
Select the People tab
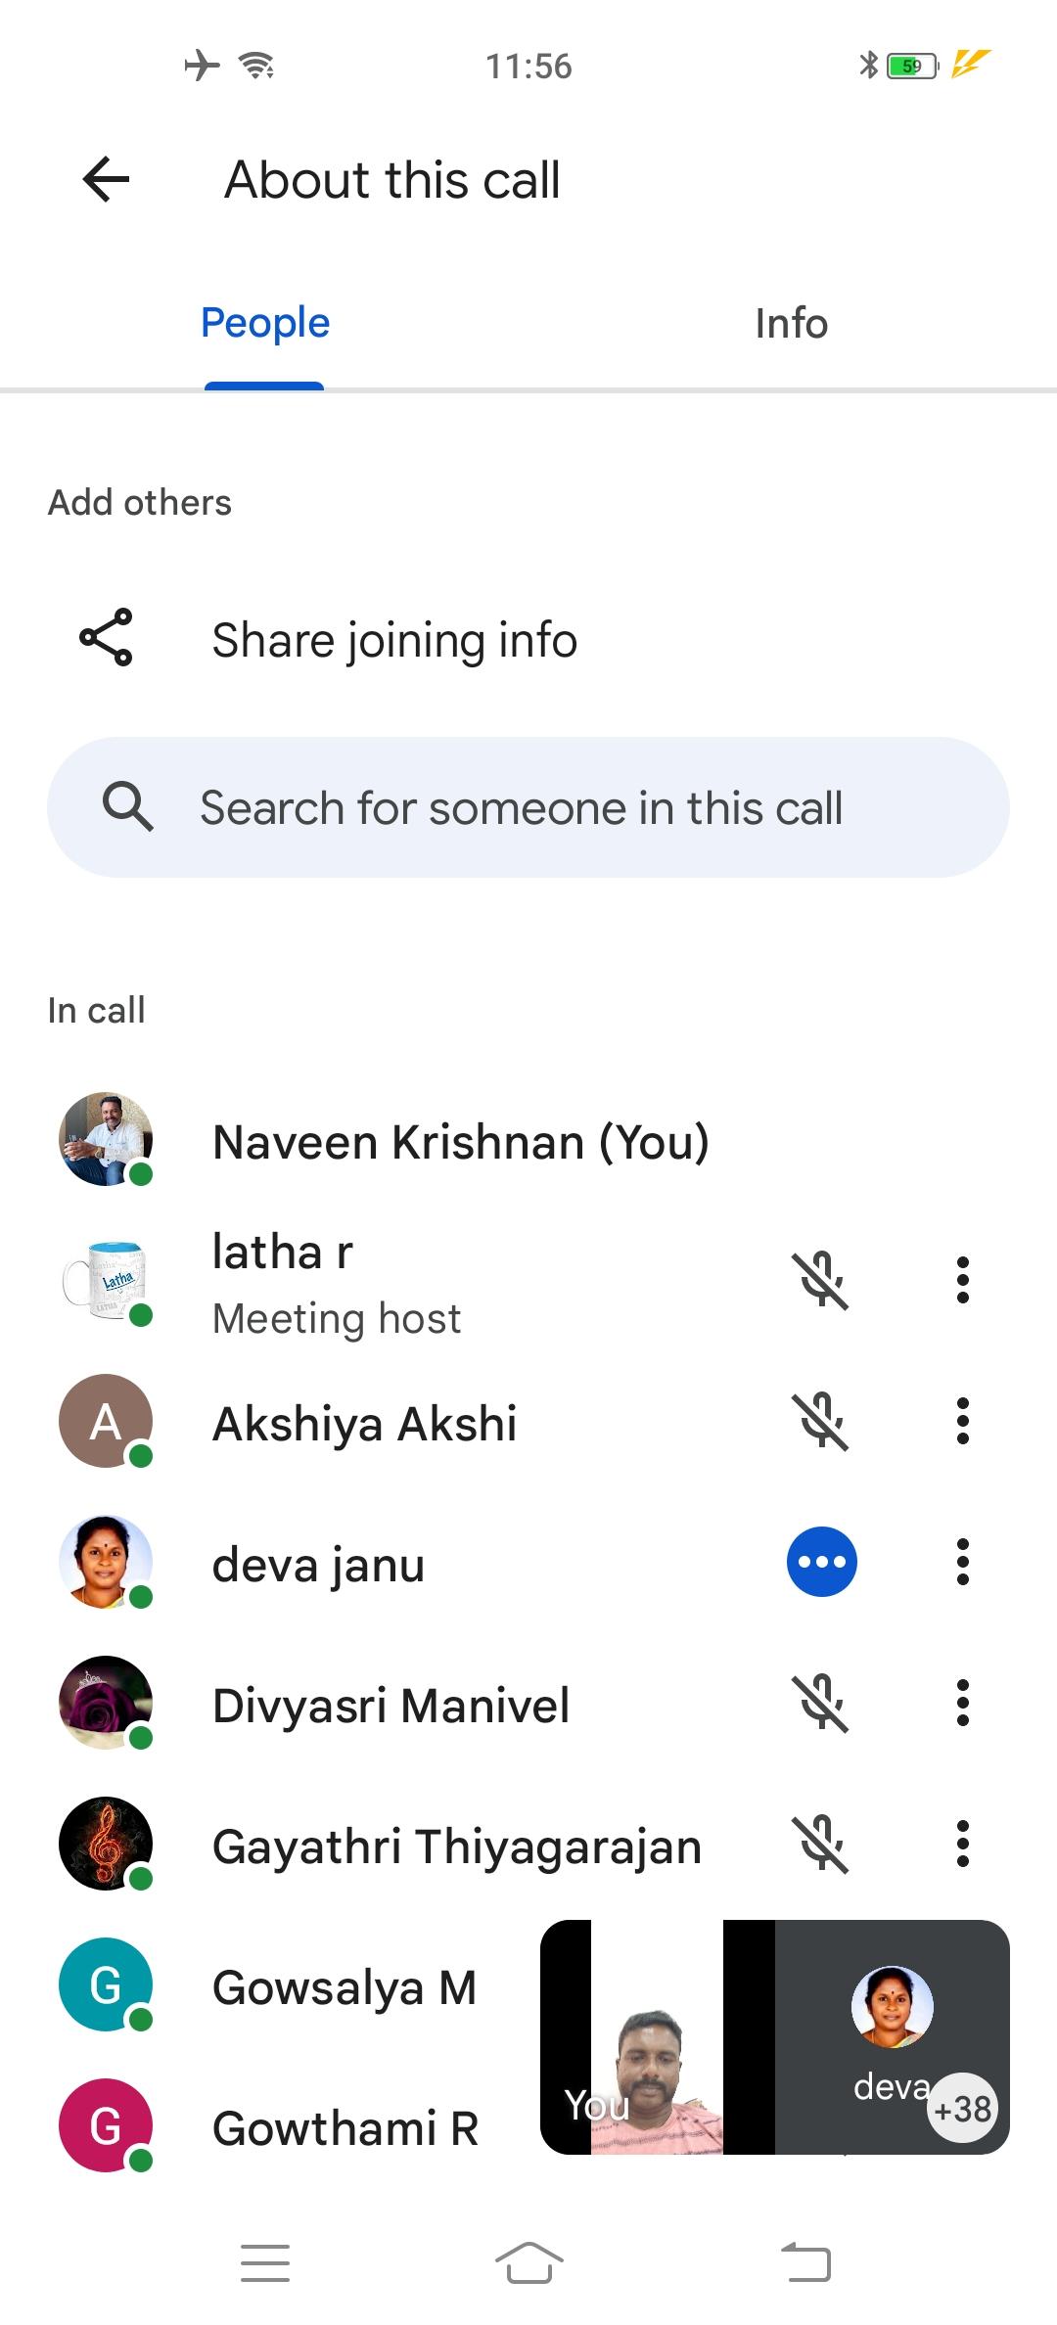[265, 324]
